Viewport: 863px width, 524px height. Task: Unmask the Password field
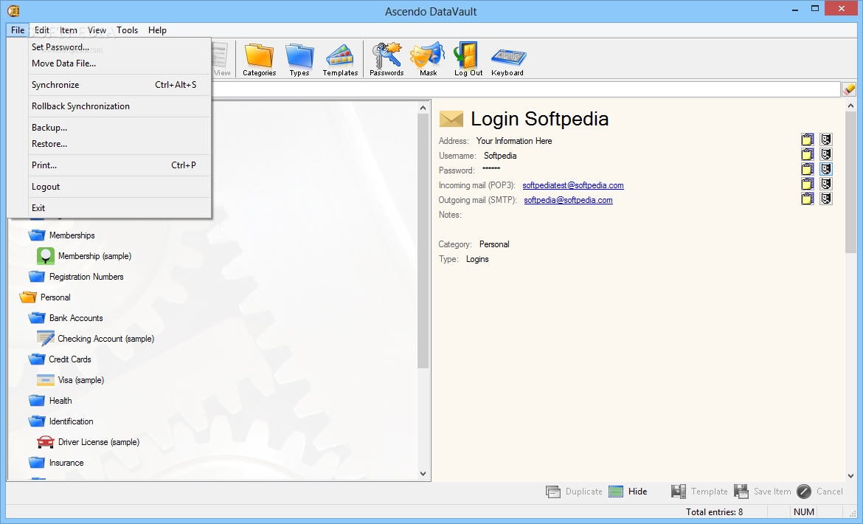(x=826, y=170)
